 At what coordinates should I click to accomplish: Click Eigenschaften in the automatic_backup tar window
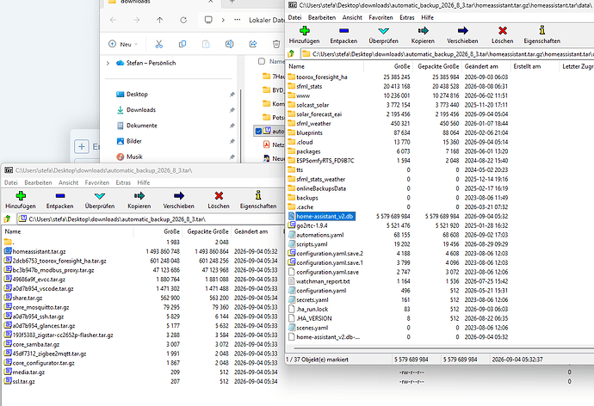click(258, 200)
